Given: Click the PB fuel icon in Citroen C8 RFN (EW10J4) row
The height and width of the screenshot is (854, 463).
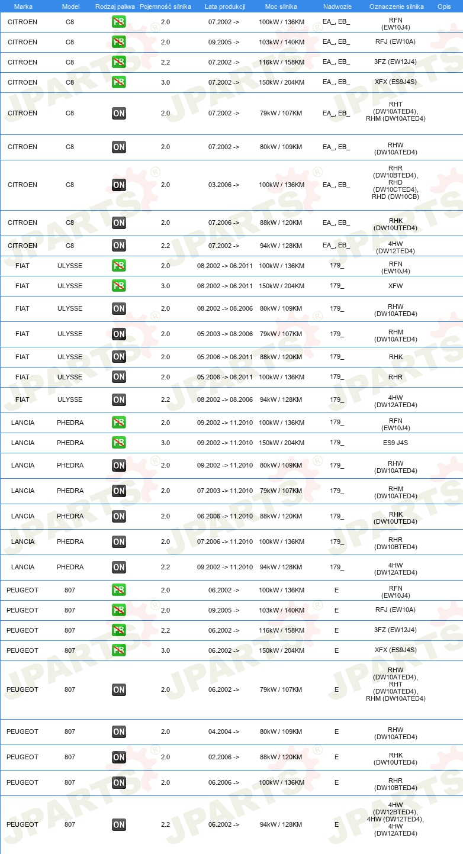Looking at the screenshot, I should pyautogui.click(x=118, y=22).
